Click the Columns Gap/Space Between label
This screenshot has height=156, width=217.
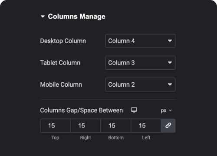coord(82,110)
